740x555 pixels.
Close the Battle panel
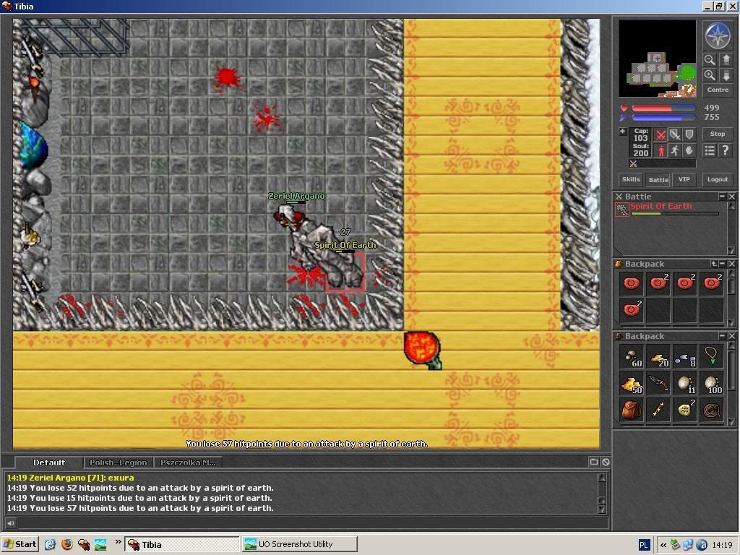coord(731,197)
